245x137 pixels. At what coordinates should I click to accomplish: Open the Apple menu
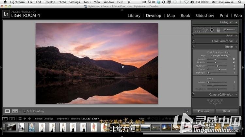pyautogui.click(x=5, y=2)
